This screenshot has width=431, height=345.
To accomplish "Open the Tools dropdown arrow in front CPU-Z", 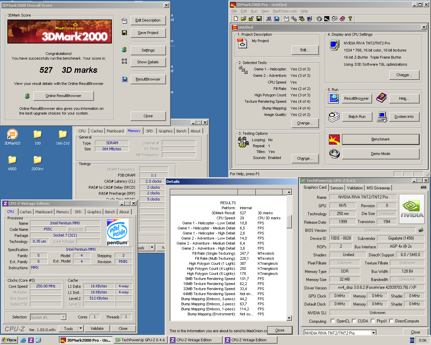I will click(80, 328).
